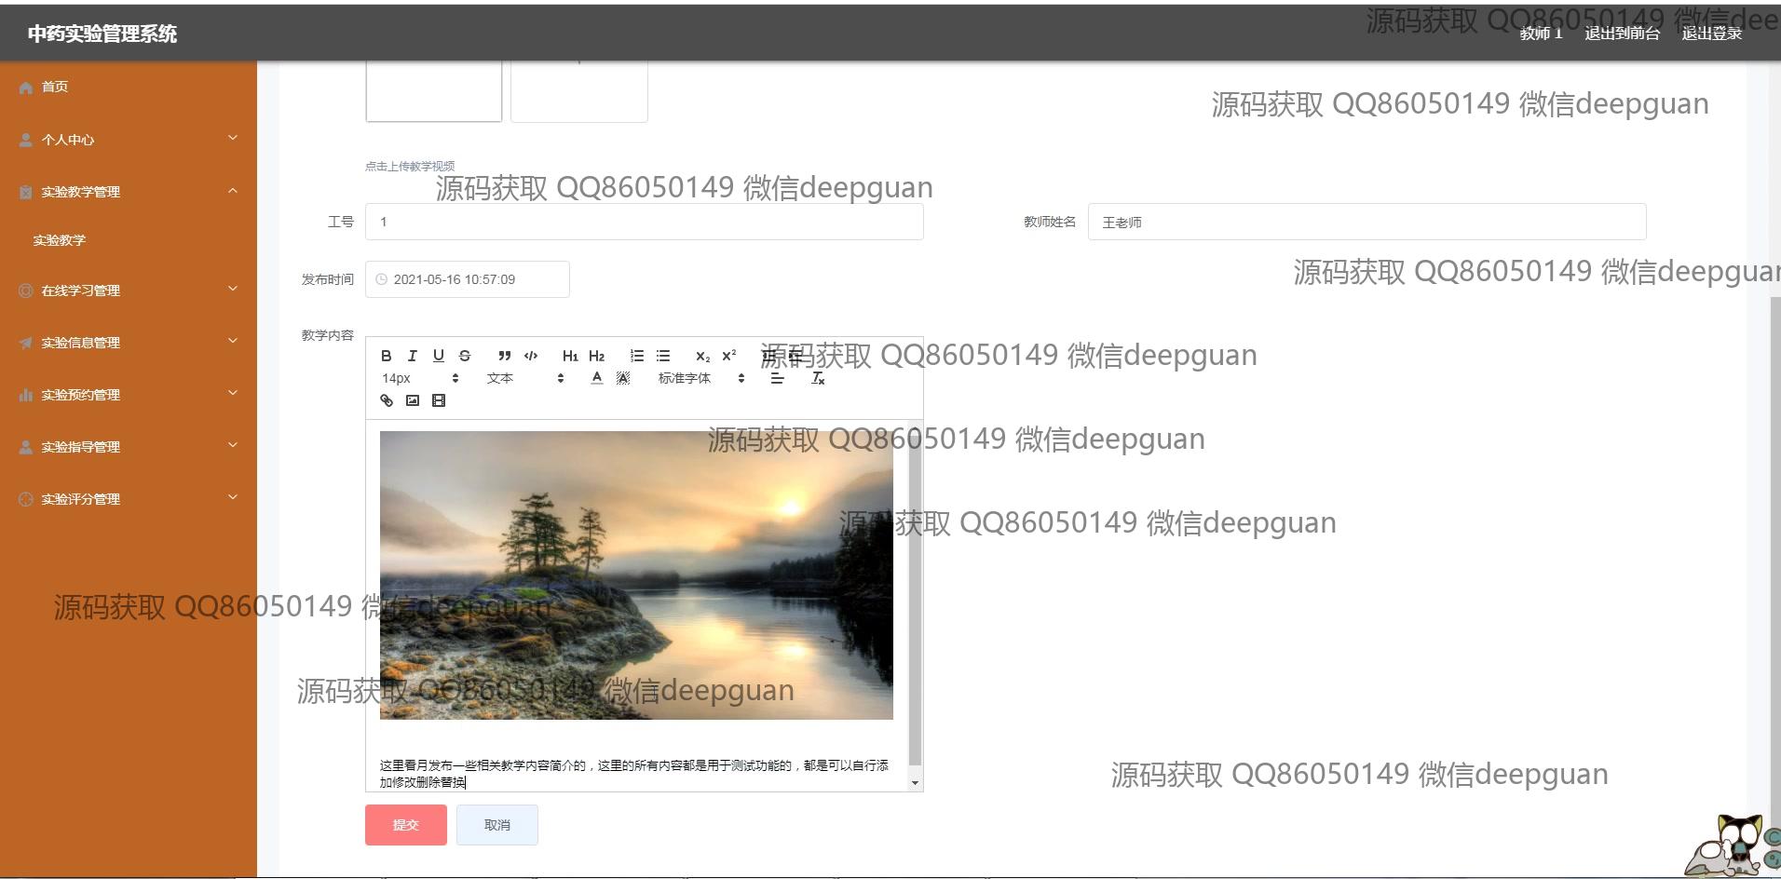Click the icon beside 在线学习管理
The height and width of the screenshot is (879, 1781).
(x=25, y=291)
